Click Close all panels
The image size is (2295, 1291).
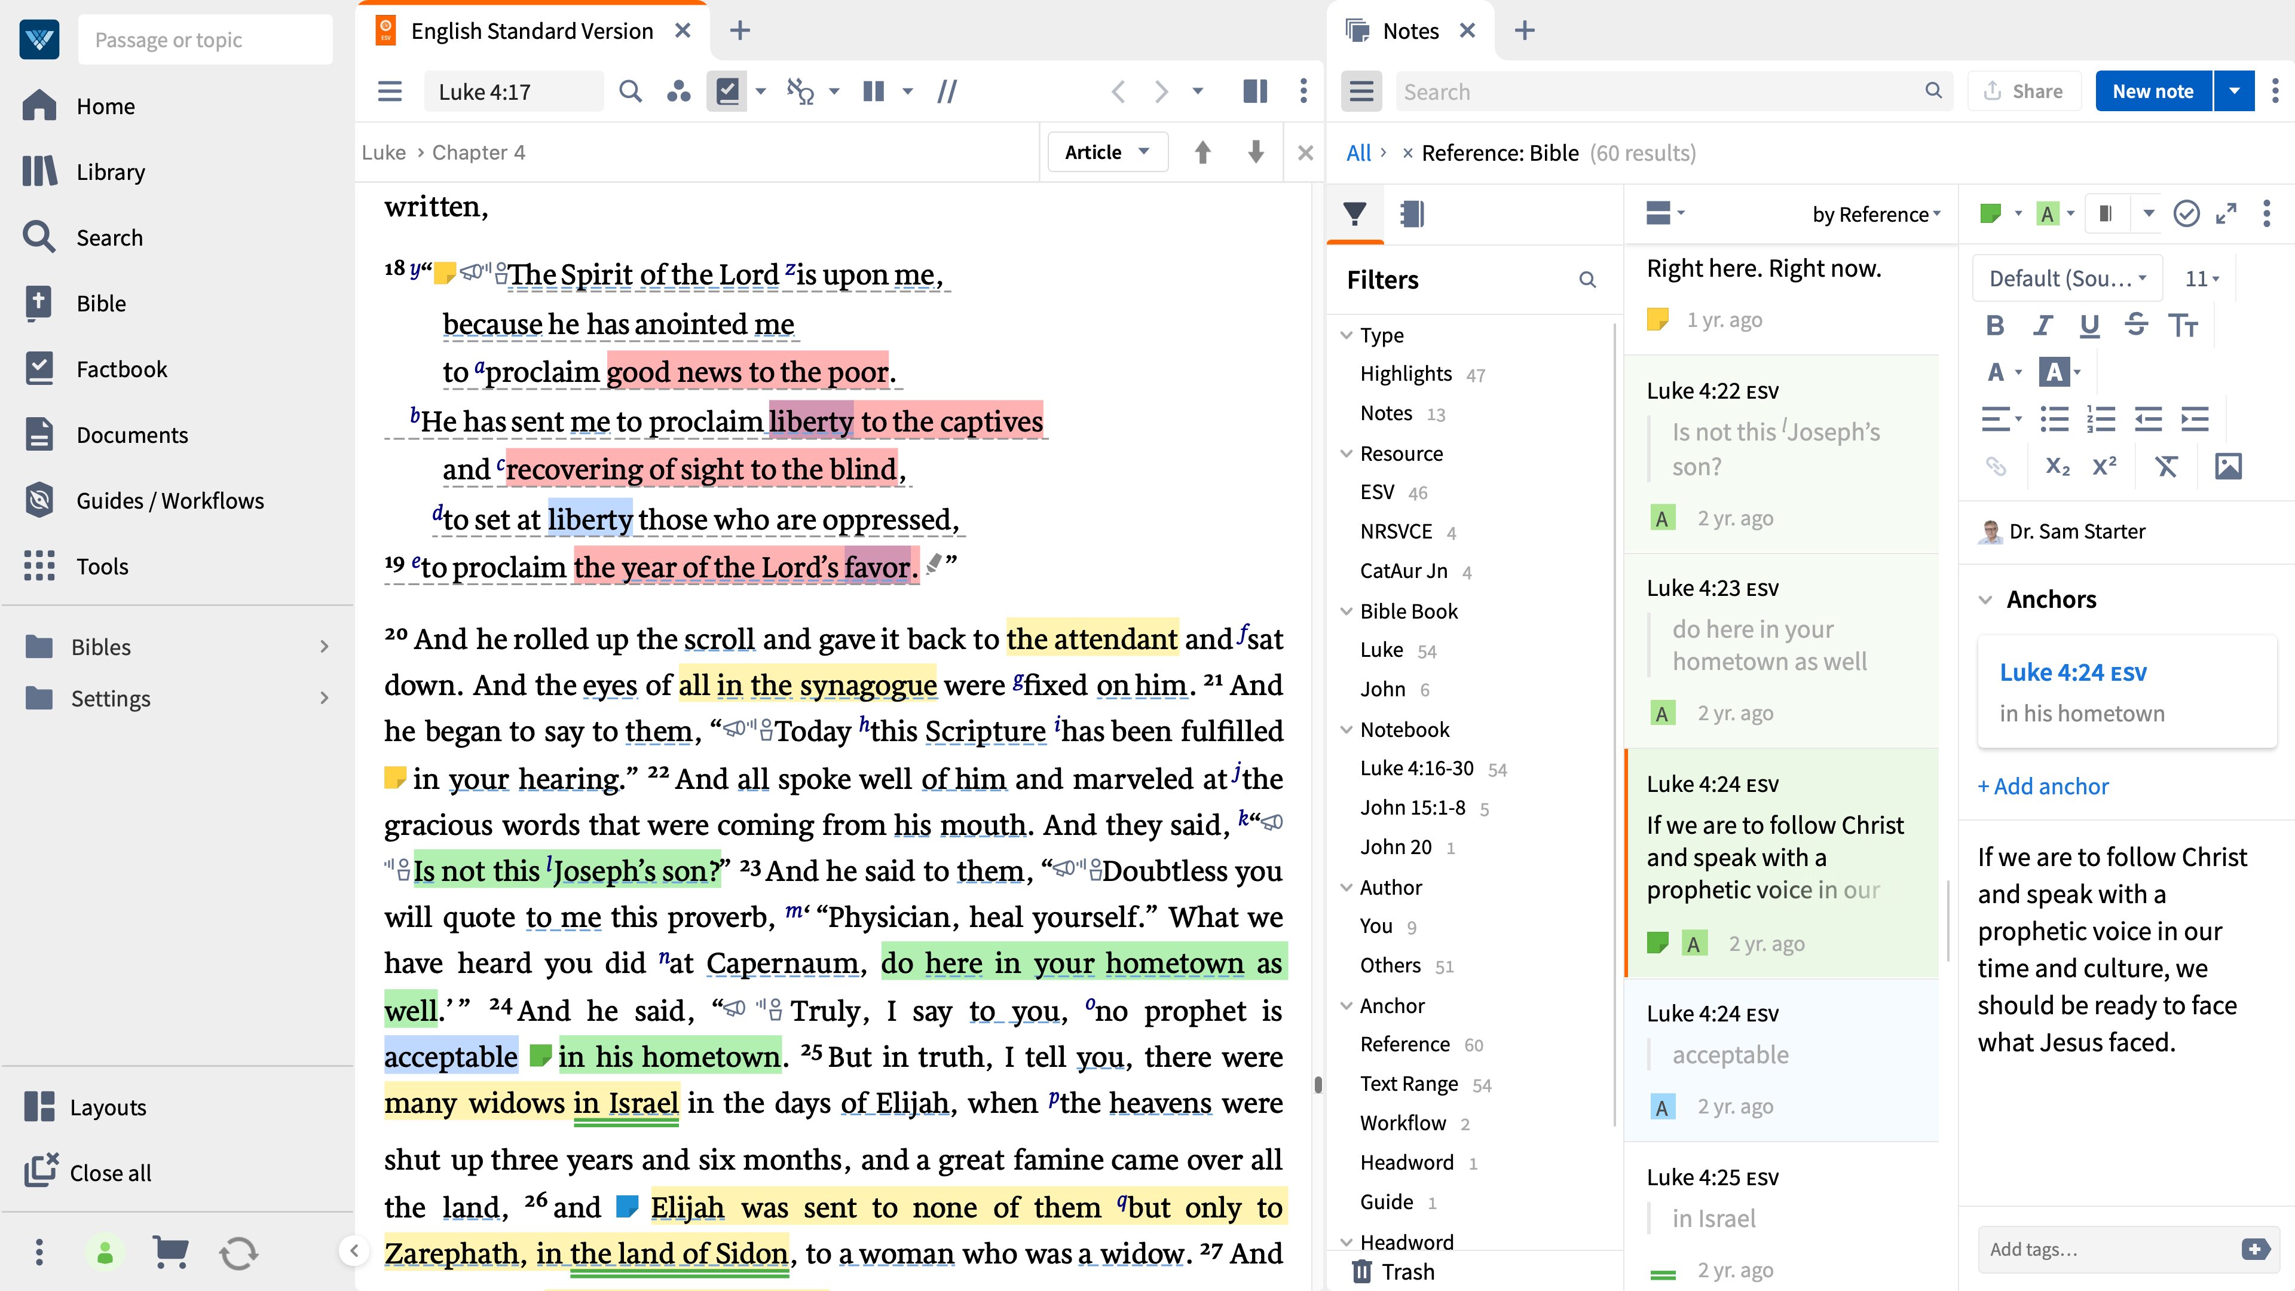(87, 1173)
